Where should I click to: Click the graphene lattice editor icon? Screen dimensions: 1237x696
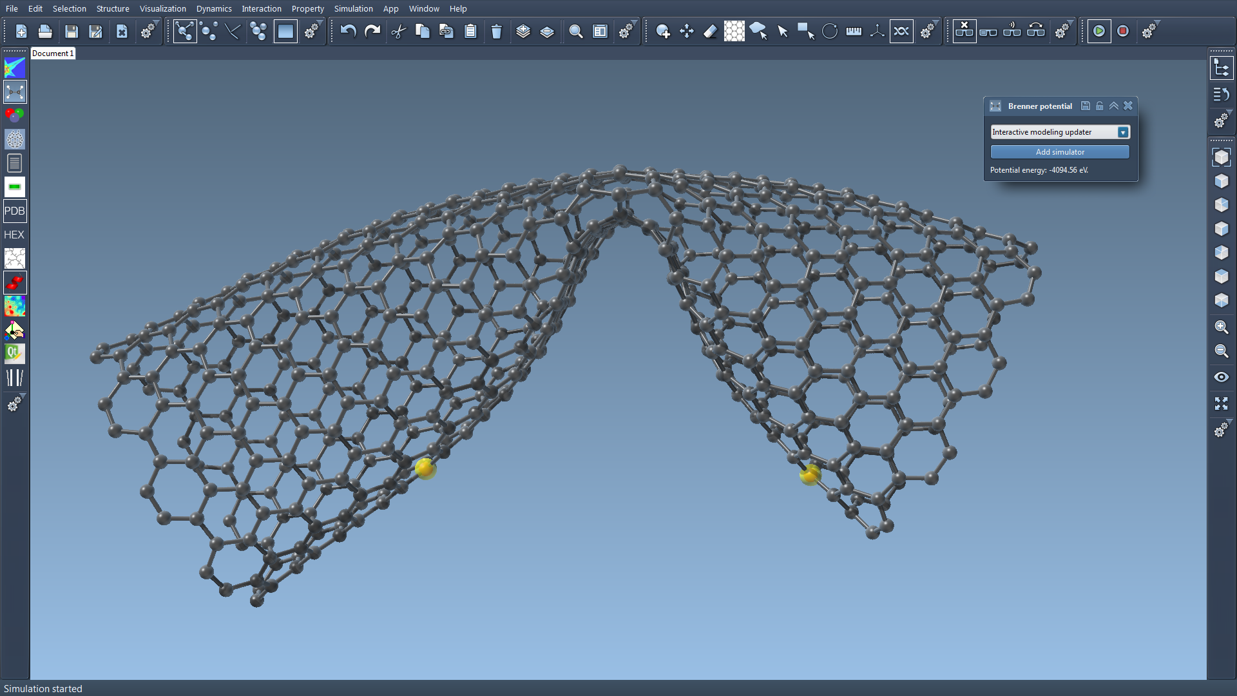[x=734, y=31]
